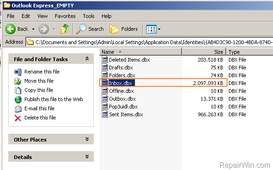The image size is (273, 170).
Task: Open the Tools menu
Action: point(89,16)
